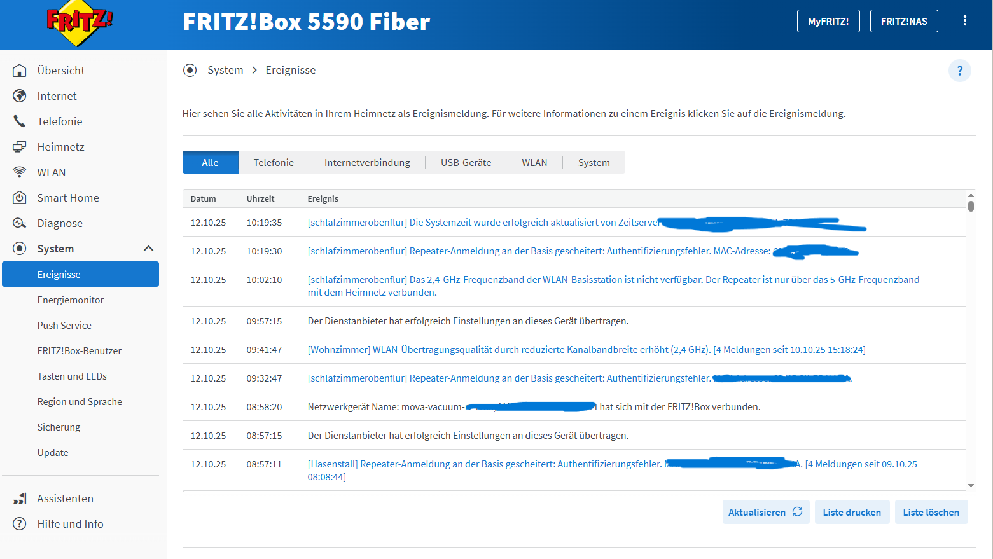Open the Diagnose menu entry

tap(60, 223)
